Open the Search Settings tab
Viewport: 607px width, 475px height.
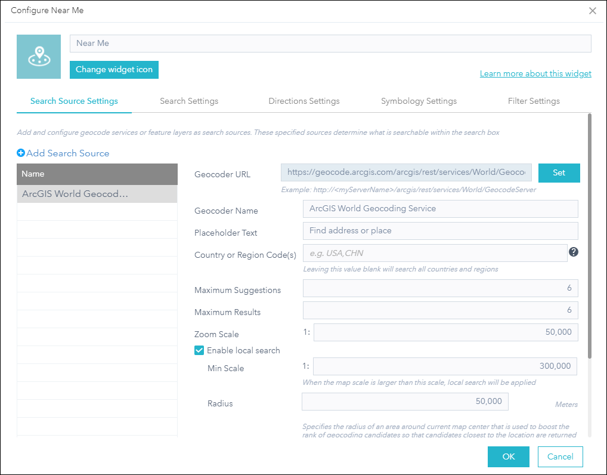point(189,101)
